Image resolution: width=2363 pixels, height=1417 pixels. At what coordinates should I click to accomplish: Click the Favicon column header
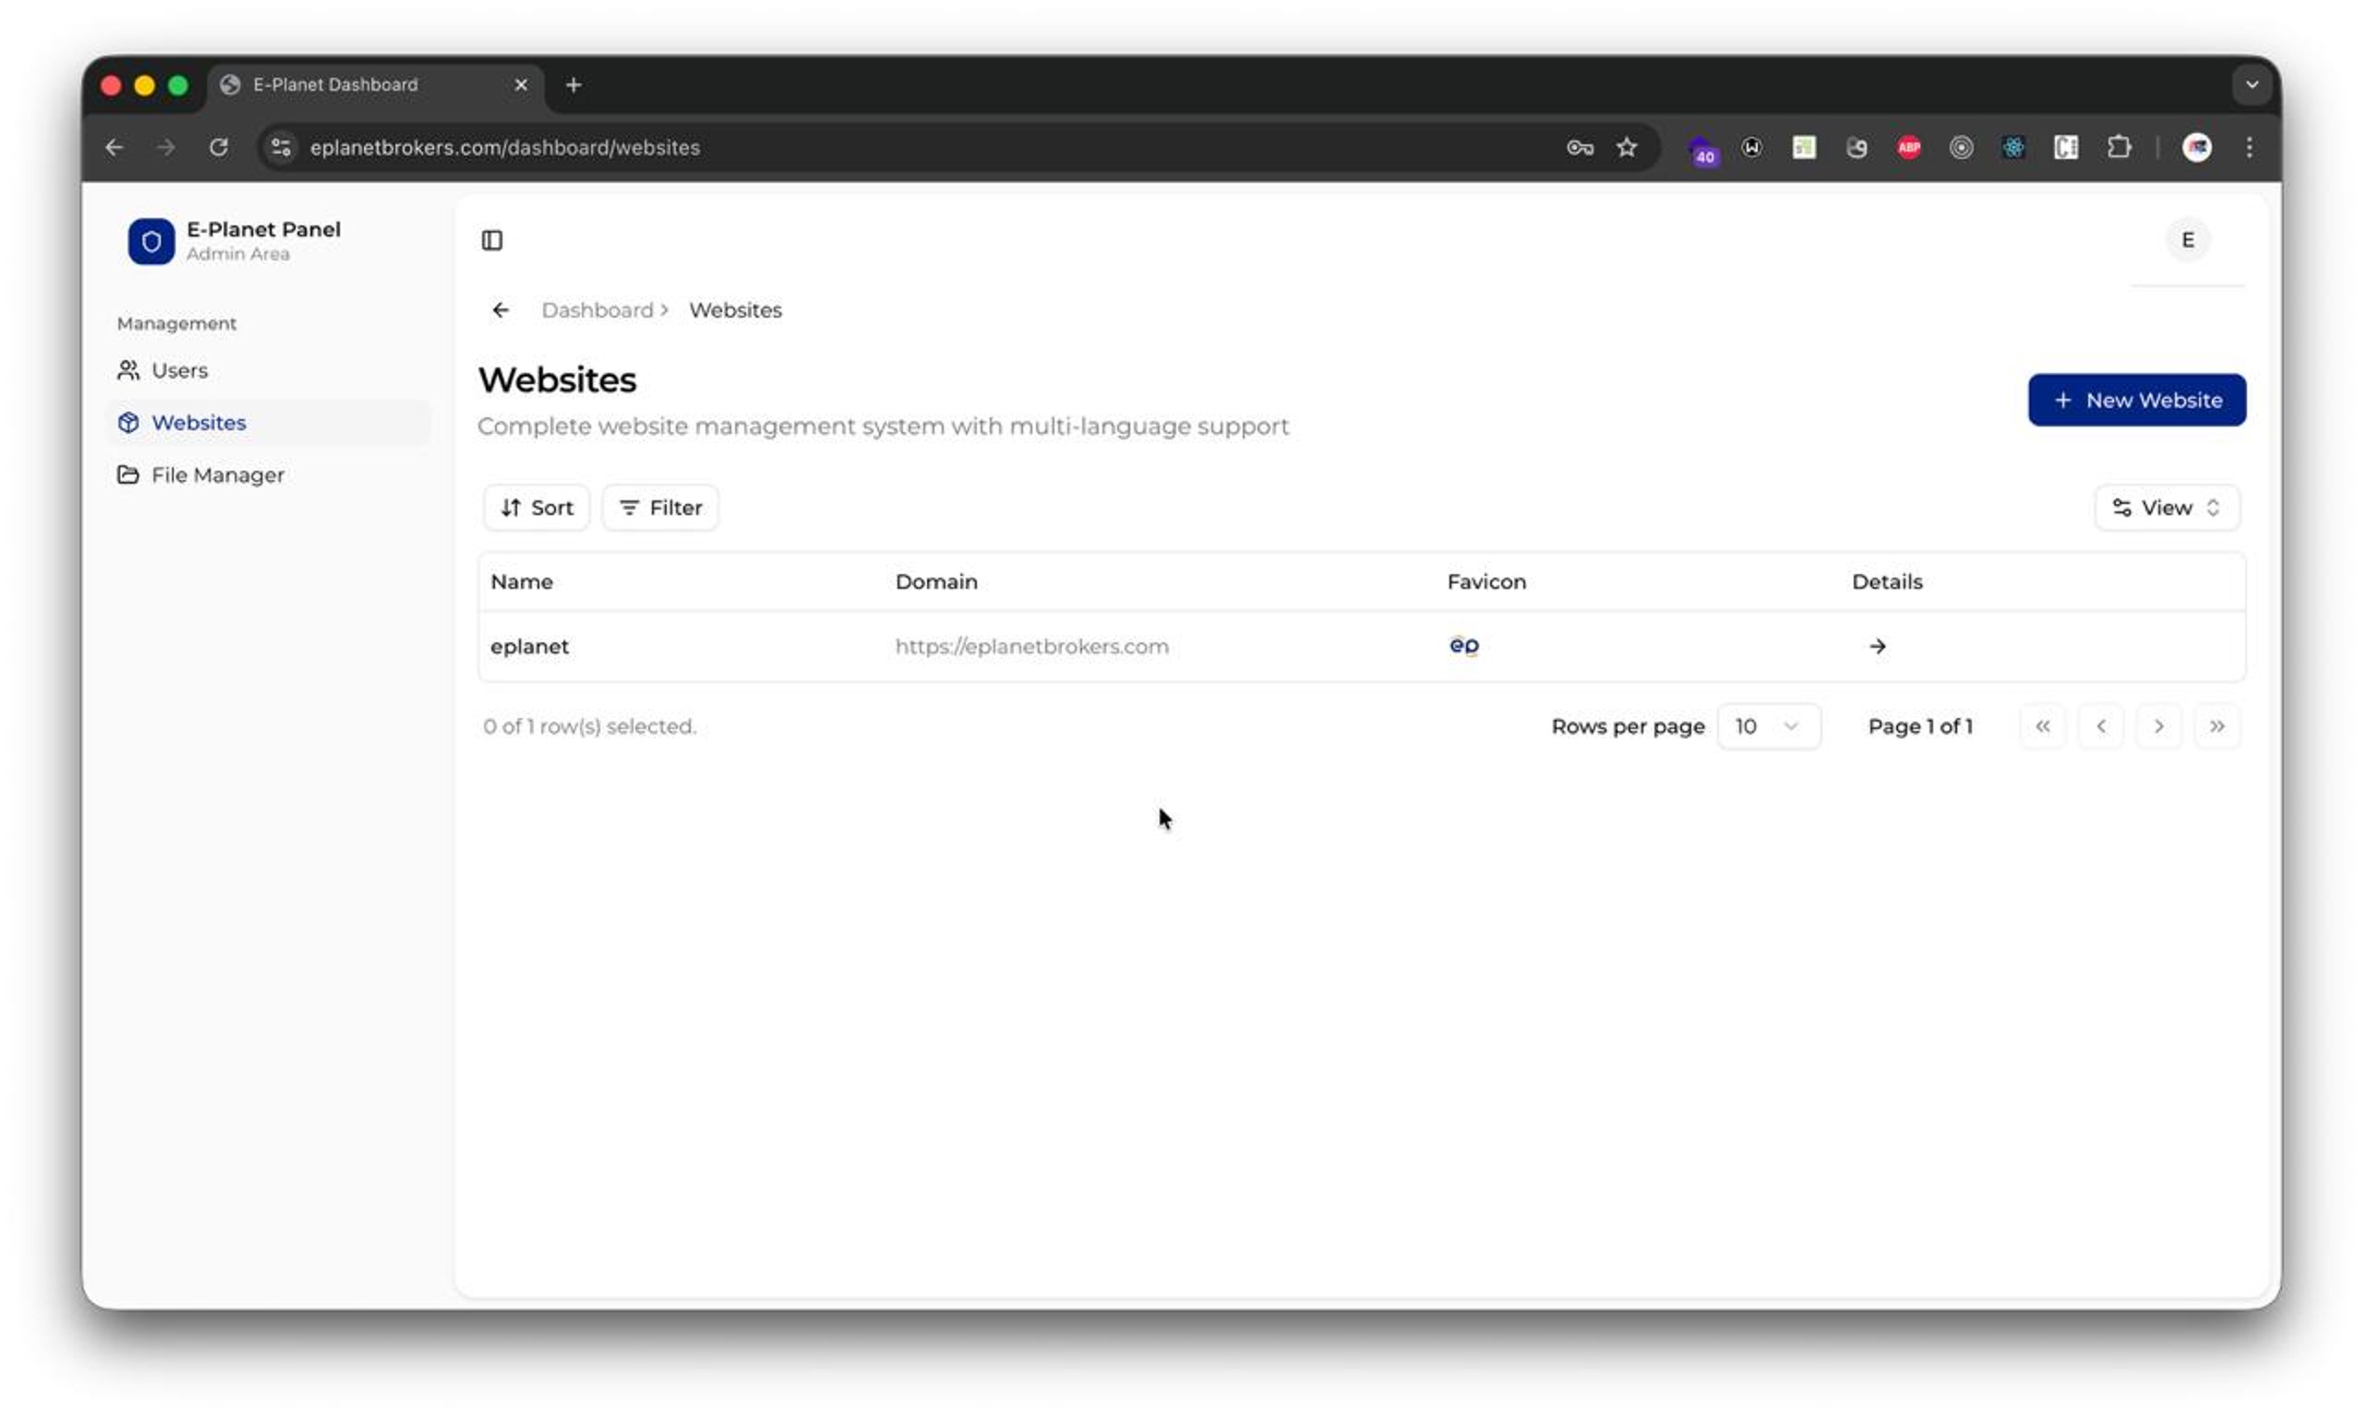(x=1486, y=582)
